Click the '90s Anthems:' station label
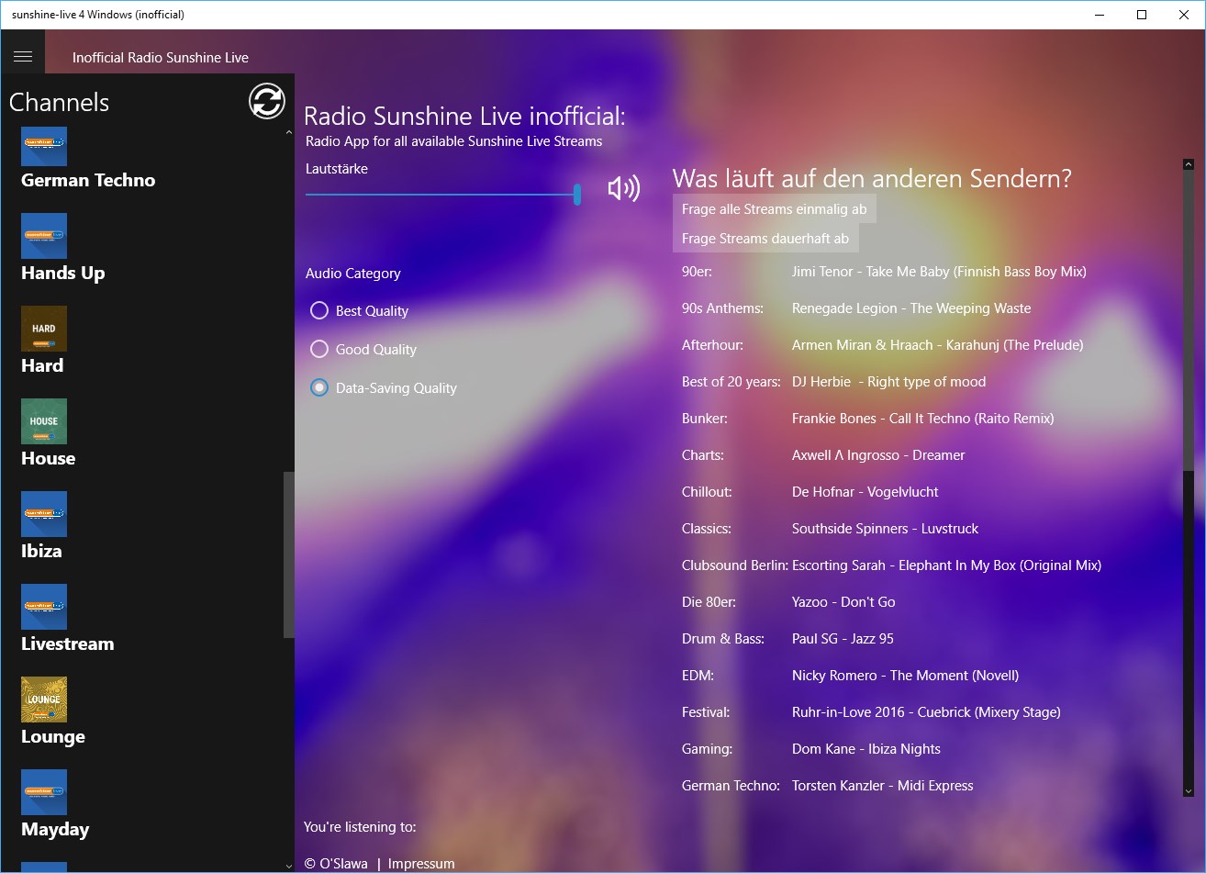 (722, 308)
